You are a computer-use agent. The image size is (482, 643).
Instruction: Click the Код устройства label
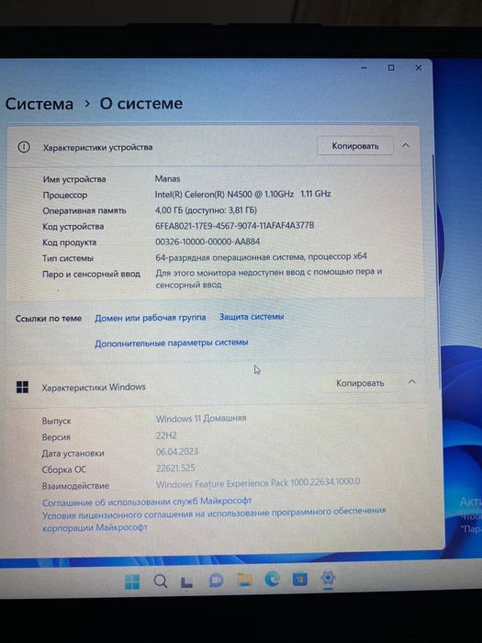coord(73,226)
